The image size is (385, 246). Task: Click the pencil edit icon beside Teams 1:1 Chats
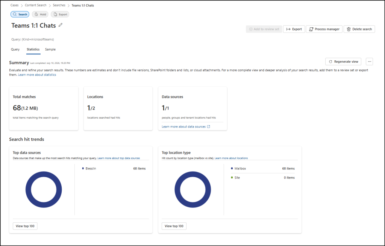click(x=61, y=25)
